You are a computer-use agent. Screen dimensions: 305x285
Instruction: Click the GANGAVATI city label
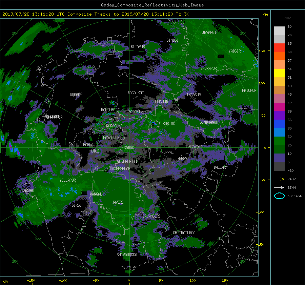pyautogui.click(x=194, y=146)
